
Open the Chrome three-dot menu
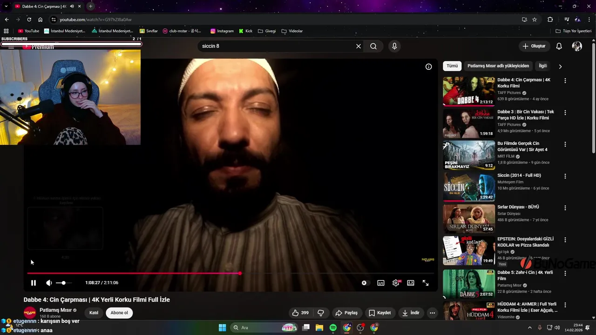(x=589, y=20)
